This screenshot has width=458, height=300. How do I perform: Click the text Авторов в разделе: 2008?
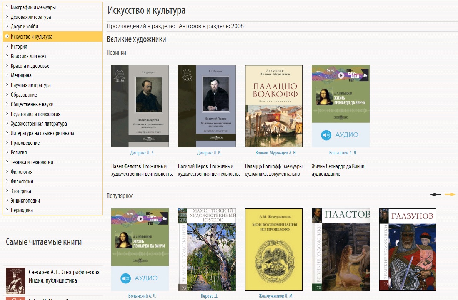[211, 26]
